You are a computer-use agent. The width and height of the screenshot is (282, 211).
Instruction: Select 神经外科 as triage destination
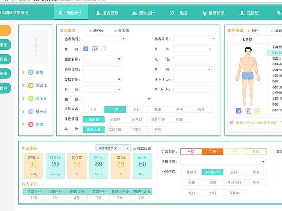click(x=213, y=172)
